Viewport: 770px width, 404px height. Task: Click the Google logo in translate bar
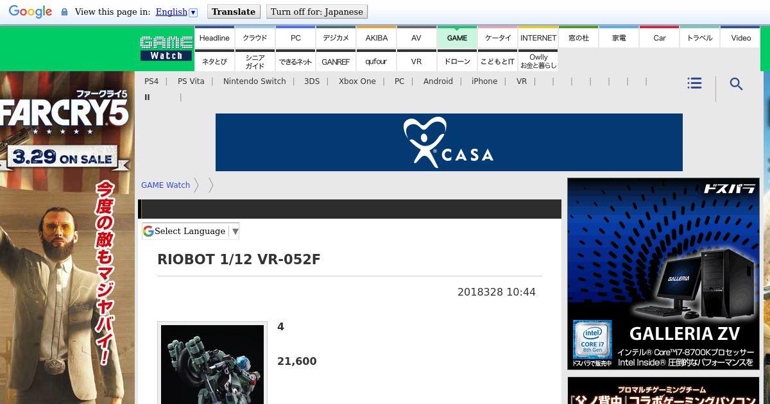point(30,12)
